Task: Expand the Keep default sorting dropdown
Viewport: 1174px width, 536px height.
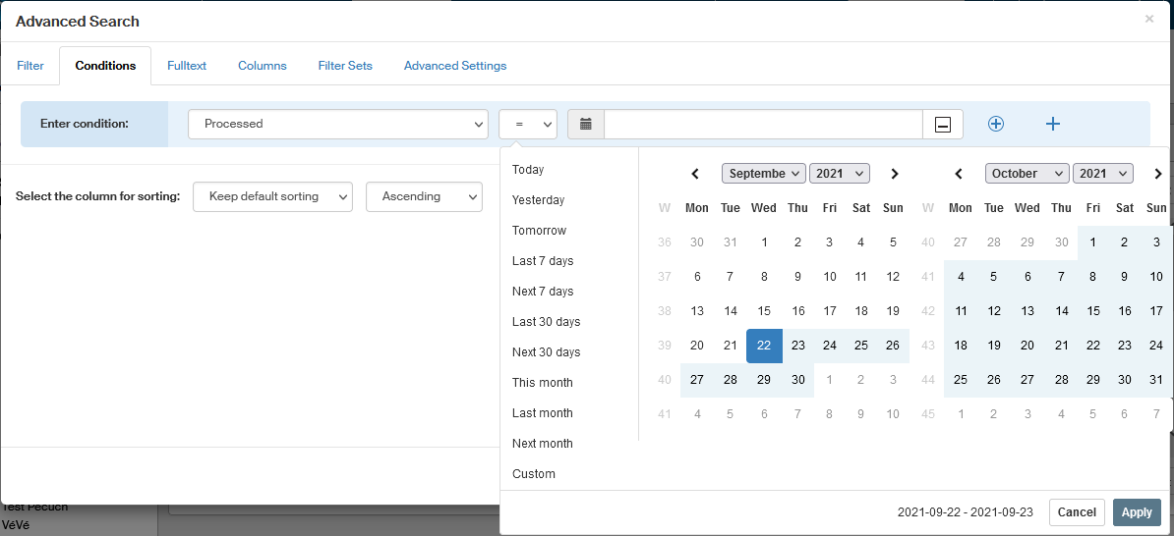Action: [272, 196]
